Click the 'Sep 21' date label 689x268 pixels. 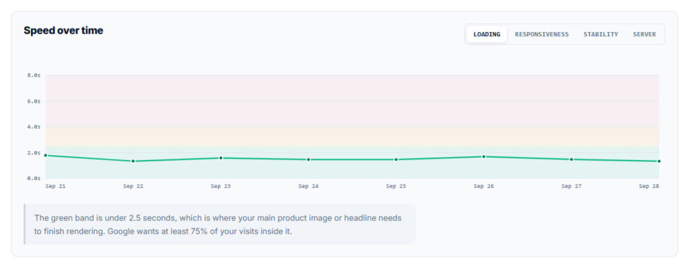(55, 187)
